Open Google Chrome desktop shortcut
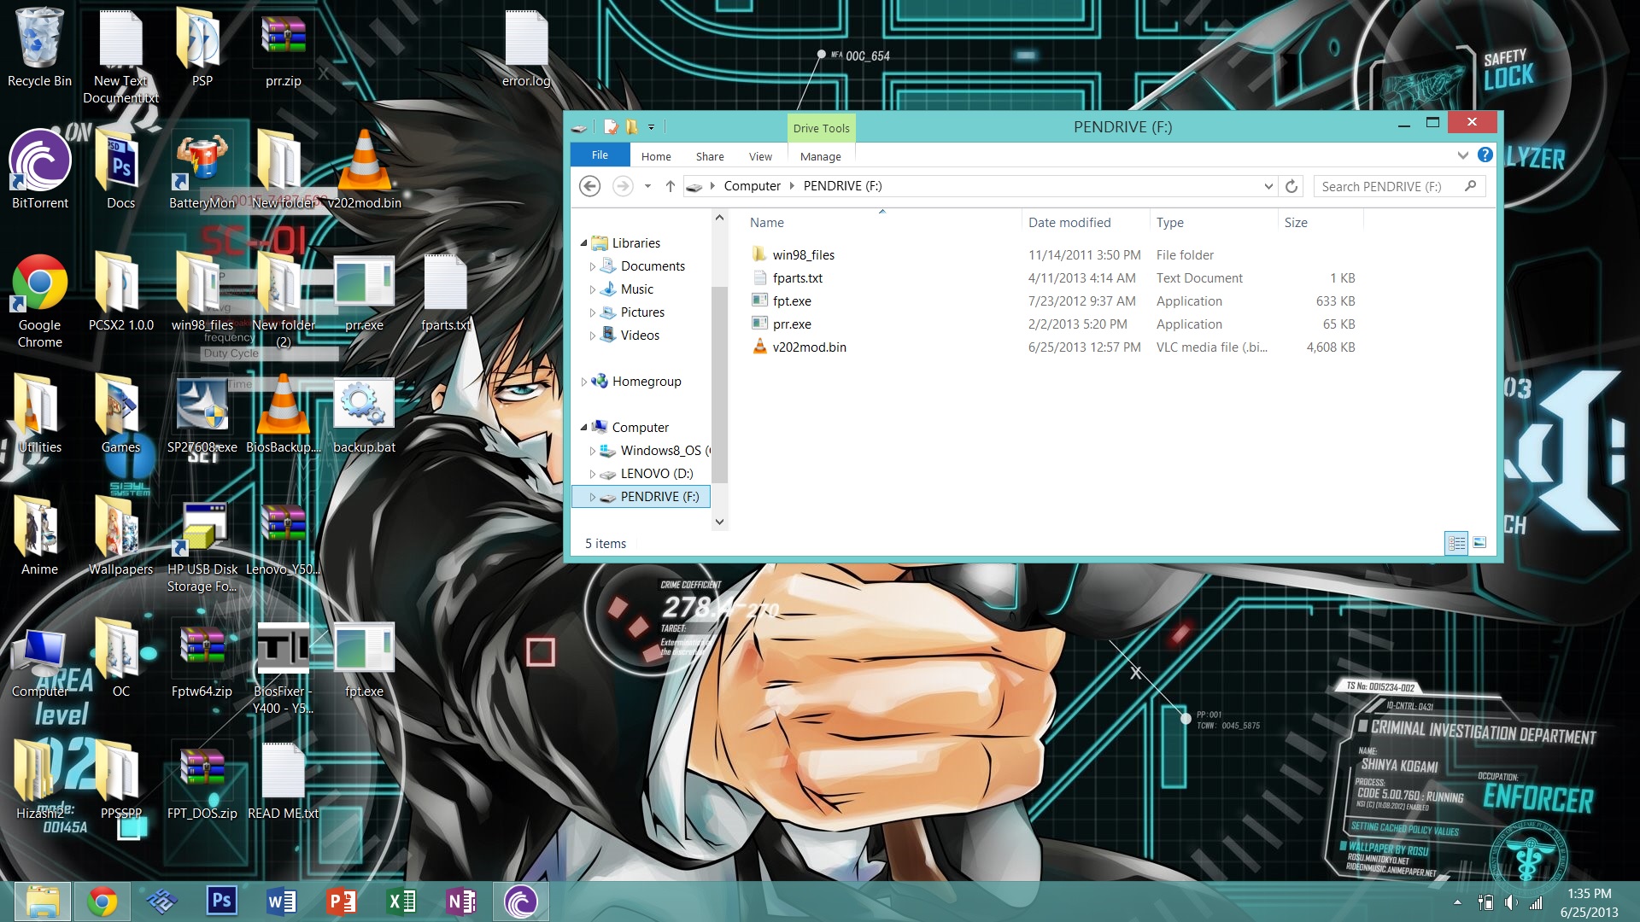Image resolution: width=1640 pixels, height=922 pixels. [39, 301]
